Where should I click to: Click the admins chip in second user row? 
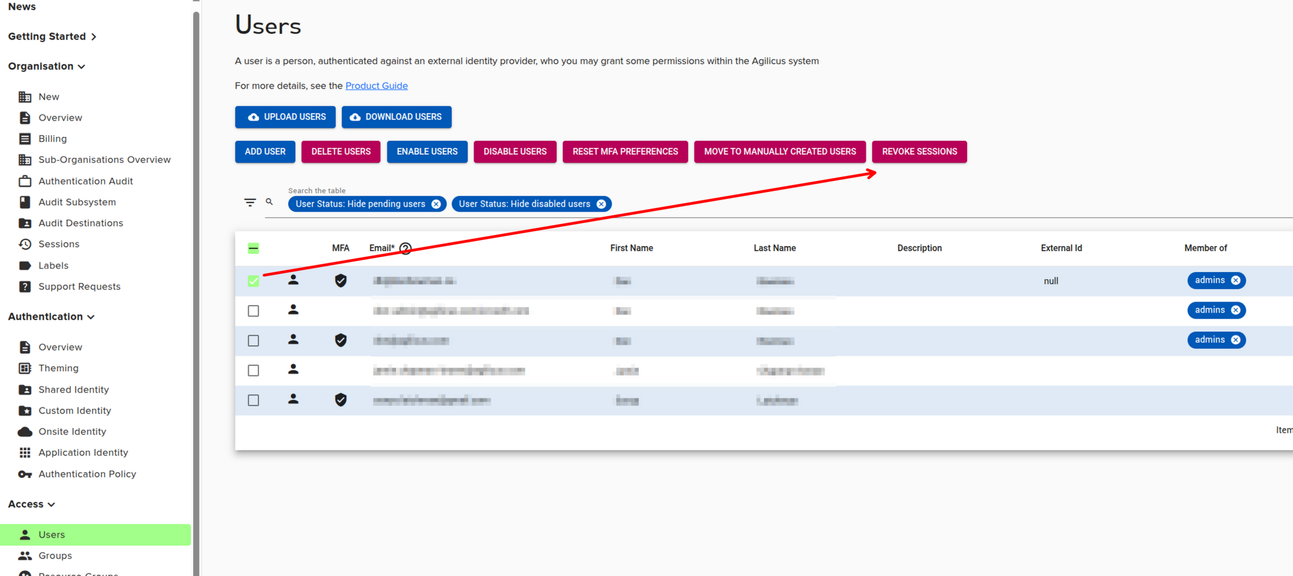tap(1217, 310)
